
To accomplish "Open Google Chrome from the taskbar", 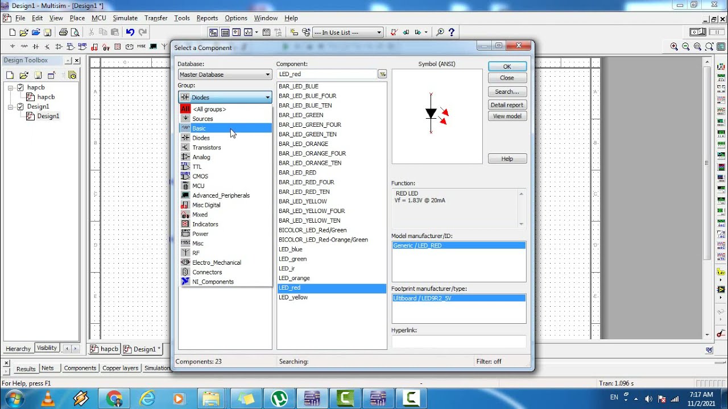I will point(114,398).
